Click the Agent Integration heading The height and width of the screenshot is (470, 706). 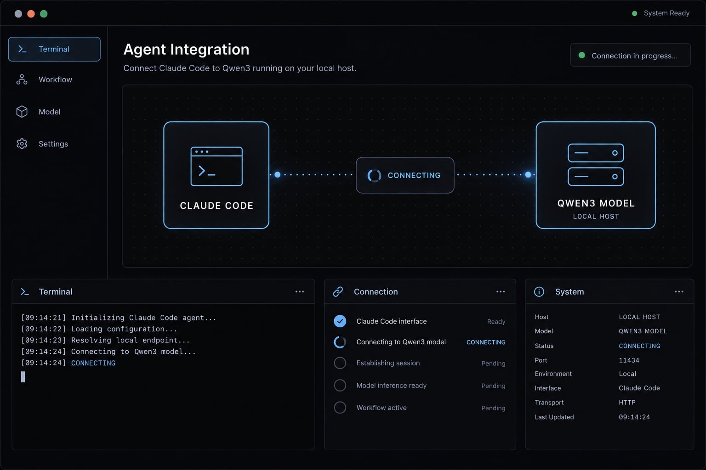pyautogui.click(x=186, y=50)
